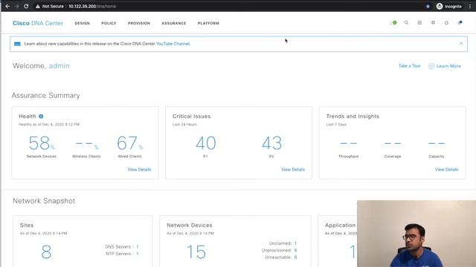Click the Throughput trend value
Image resolution: width=476 pixels, height=267 pixels.
[349, 143]
